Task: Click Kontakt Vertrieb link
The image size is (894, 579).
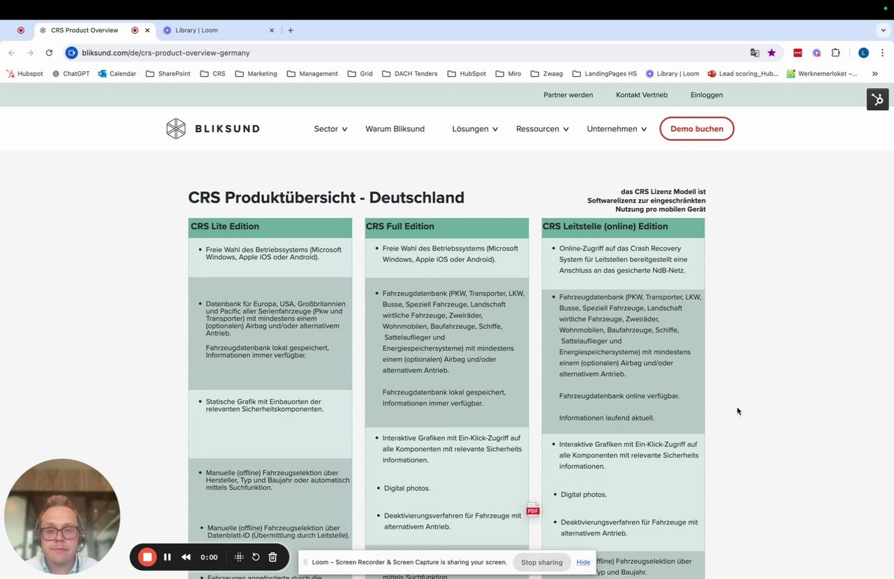Action: click(x=642, y=95)
